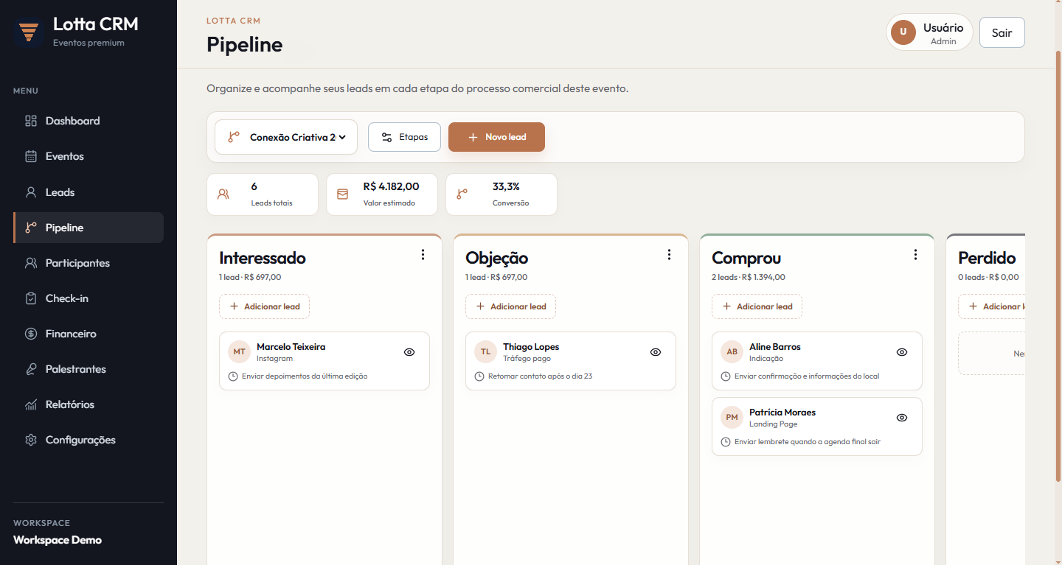Click the Leads totais people icon

tap(223, 194)
